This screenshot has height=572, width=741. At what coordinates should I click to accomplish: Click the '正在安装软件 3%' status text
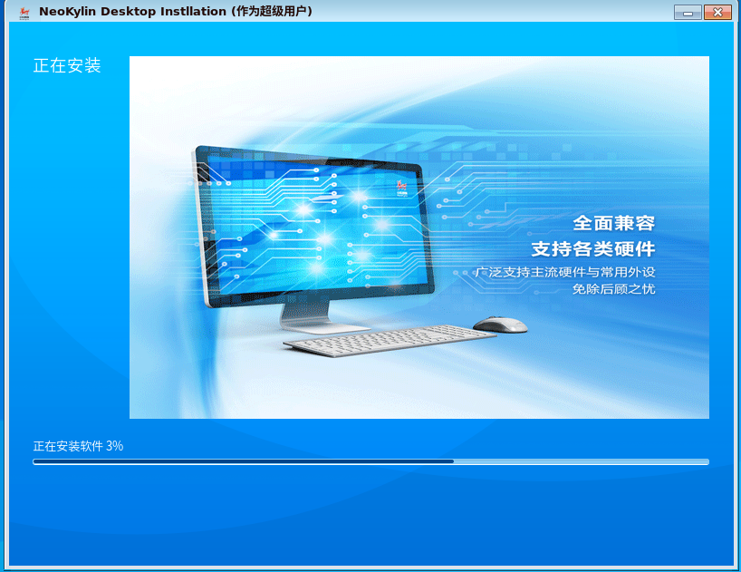tap(78, 446)
